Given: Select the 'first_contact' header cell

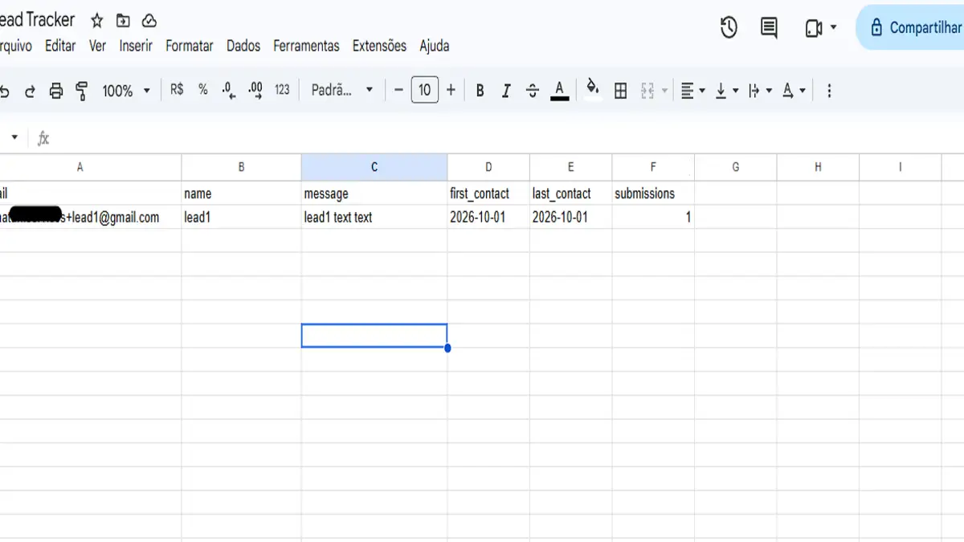Looking at the screenshot, I should click(x=488, y=194).
